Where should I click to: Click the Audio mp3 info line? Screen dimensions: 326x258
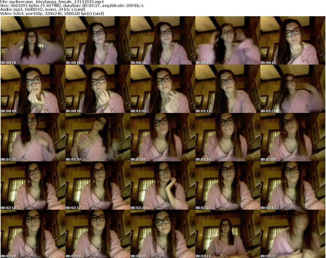[x=43, y=9]
